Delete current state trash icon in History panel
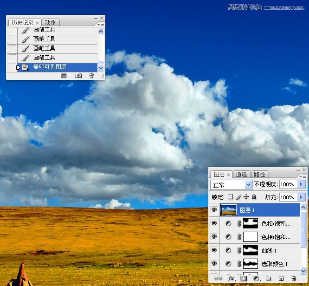309x286 pixels. [91, 76]
